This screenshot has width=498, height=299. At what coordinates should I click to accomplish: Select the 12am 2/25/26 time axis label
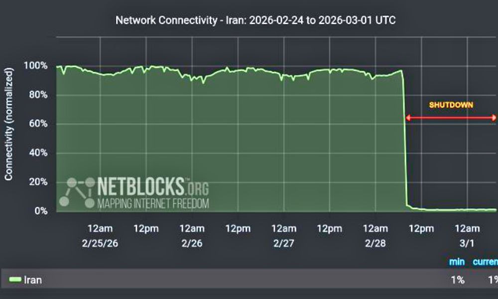pyautogui.click(x=100, y=235)
